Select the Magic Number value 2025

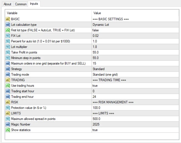click(135, 124)
